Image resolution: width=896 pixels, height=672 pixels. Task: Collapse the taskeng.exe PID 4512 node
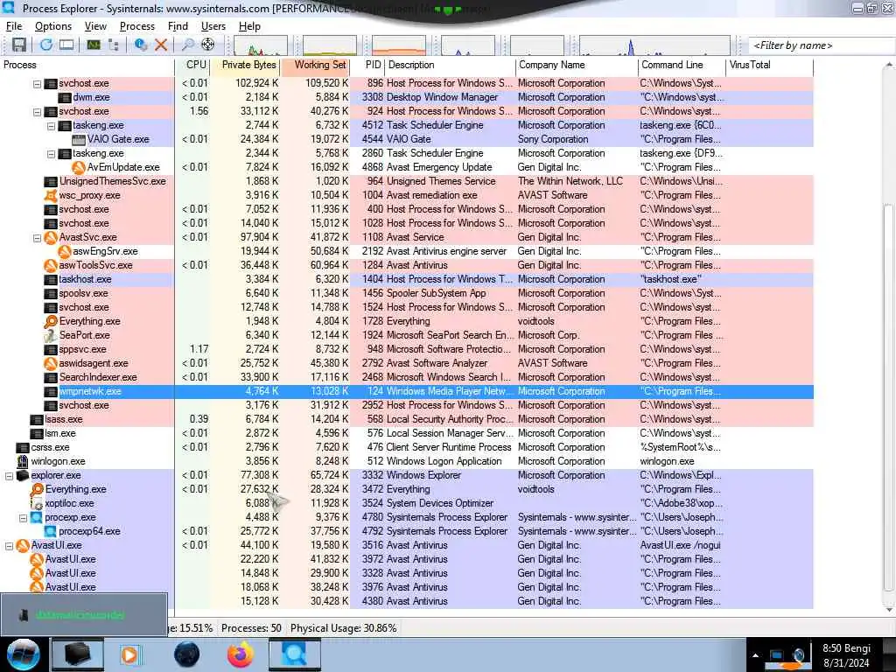click(51, 126)
